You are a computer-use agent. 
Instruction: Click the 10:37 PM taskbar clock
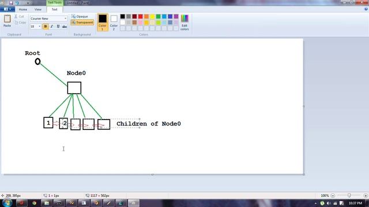355,203
